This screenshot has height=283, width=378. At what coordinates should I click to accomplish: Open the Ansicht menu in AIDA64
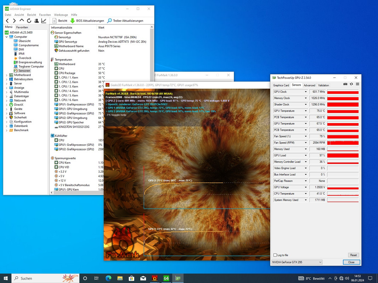[19, 15]
